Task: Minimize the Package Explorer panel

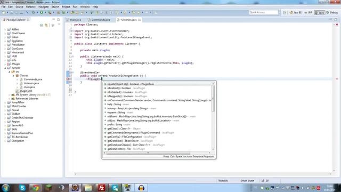Action: 53,20
